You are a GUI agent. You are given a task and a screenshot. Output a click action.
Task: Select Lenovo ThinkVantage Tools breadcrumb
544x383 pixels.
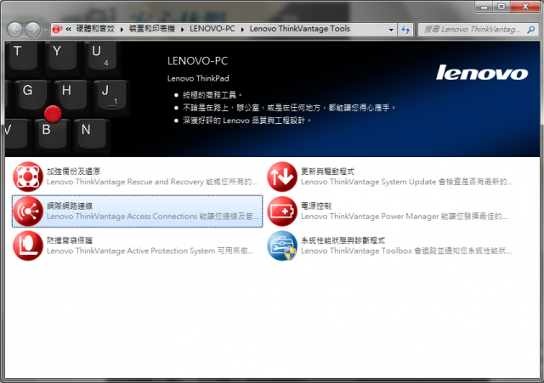tap(300, 29)
